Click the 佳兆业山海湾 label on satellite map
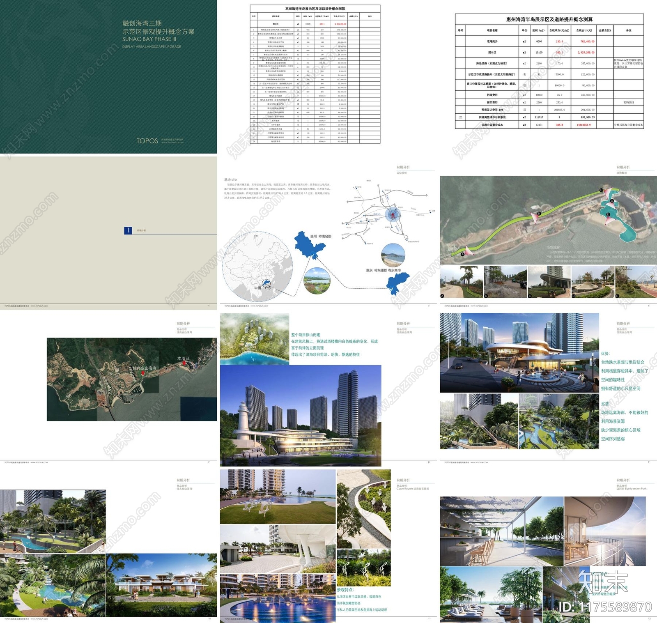 [145, 368]
